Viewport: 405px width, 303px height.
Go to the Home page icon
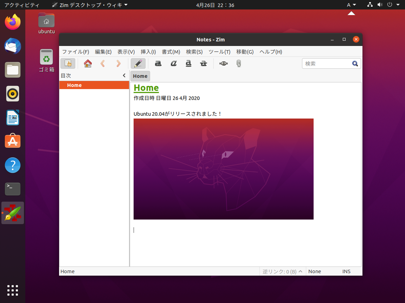(x=88, y=63)
